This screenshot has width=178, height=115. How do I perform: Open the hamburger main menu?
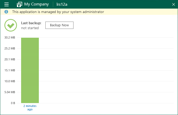click(x=7, y=4)
